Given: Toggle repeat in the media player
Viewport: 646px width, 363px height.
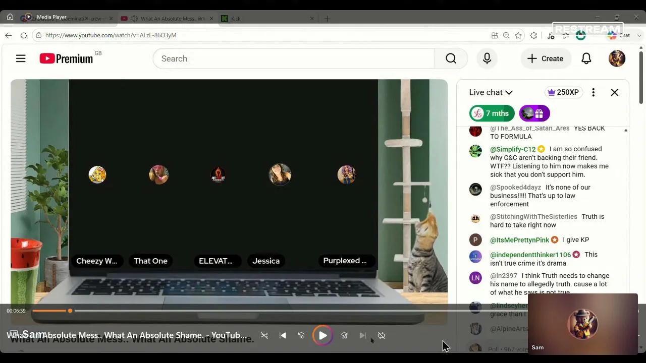Looking at the screenshot, I should (382, 335).
